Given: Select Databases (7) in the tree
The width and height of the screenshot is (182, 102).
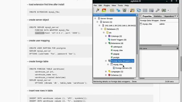Looking at the screenshot, I should 113,29.
